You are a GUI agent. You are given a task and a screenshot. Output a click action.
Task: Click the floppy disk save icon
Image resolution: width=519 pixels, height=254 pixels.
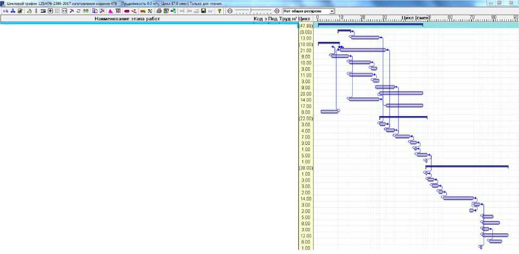[x=203, y=11]
